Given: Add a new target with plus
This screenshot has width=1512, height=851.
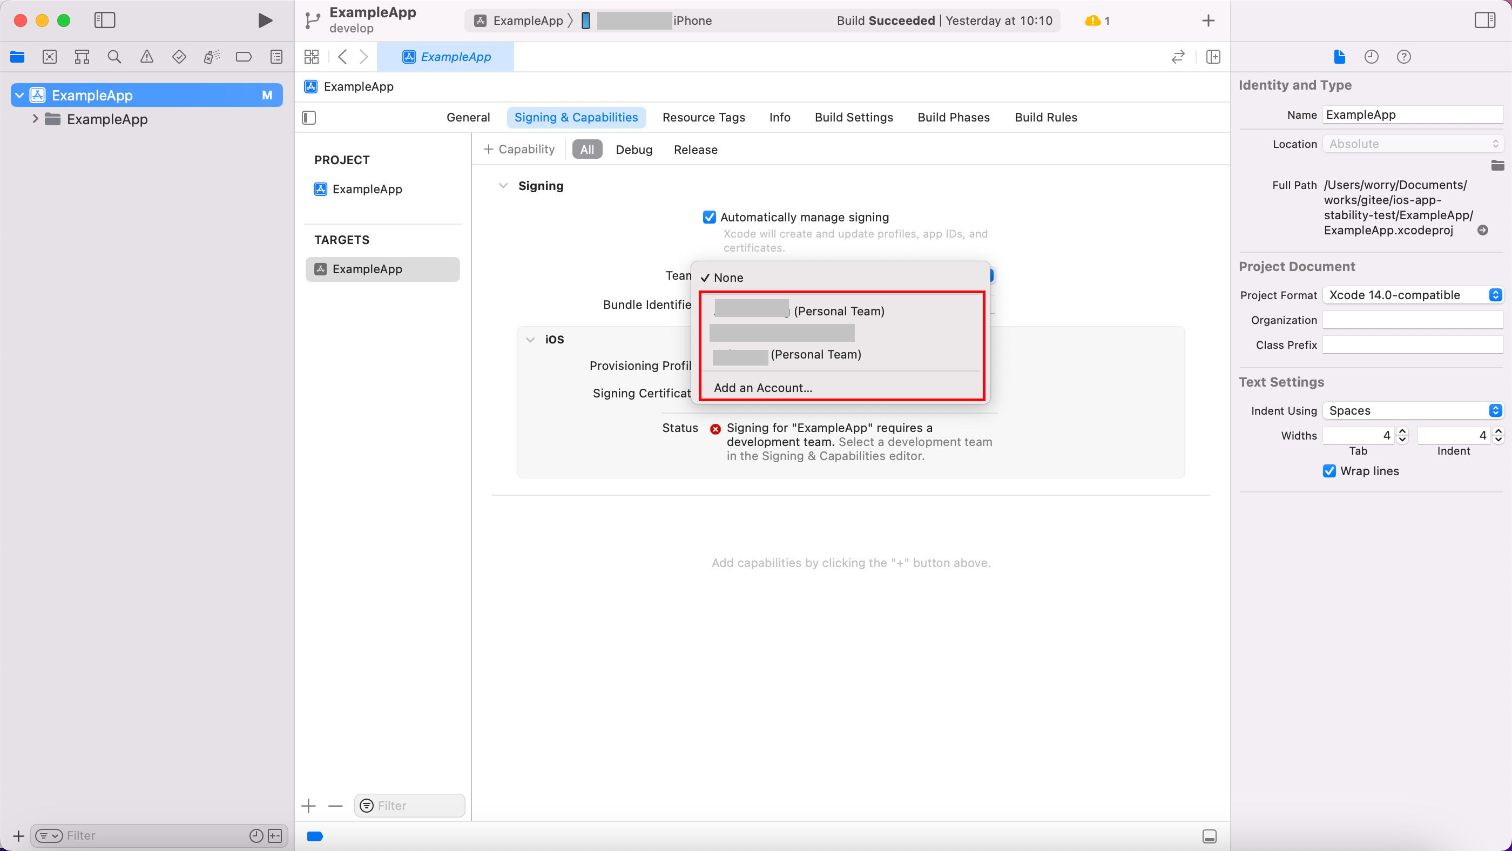Looking at the screenshot, I should (309, 806).
